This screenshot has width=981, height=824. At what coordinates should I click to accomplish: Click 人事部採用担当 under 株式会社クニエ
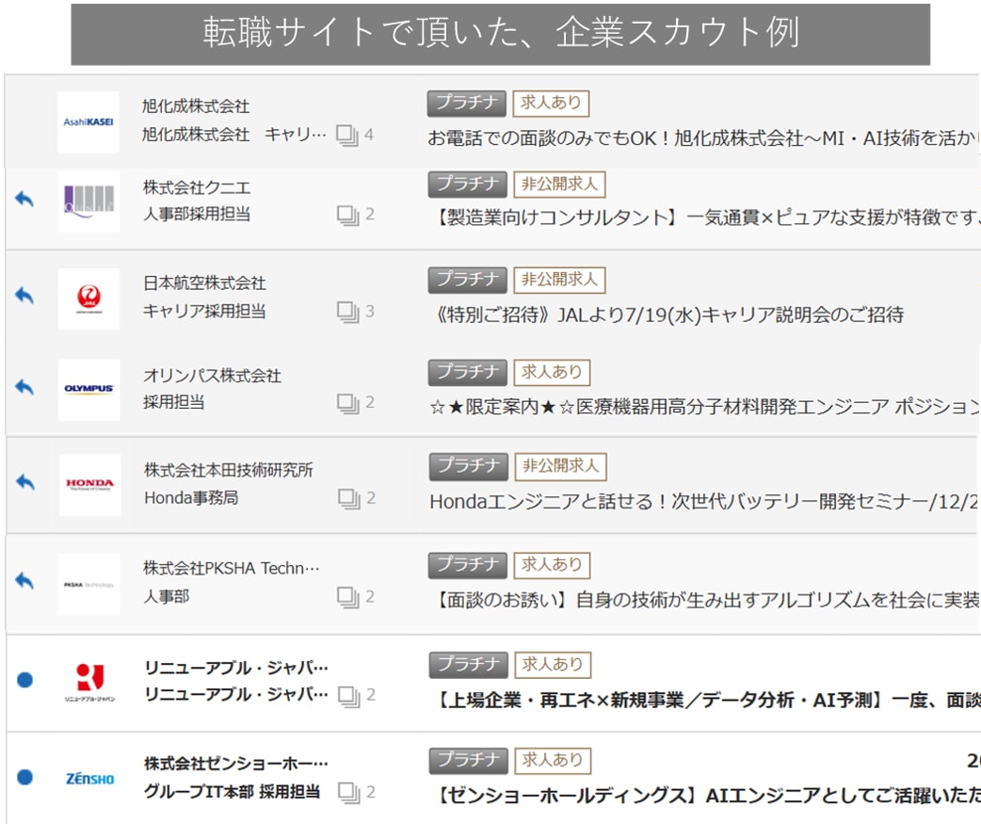[197, 215]
